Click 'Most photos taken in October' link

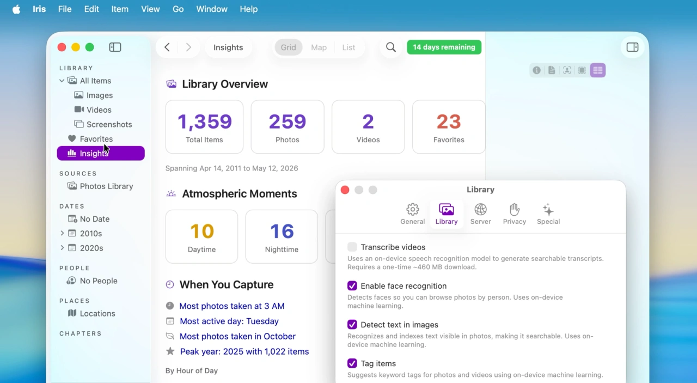click(237, 337)
